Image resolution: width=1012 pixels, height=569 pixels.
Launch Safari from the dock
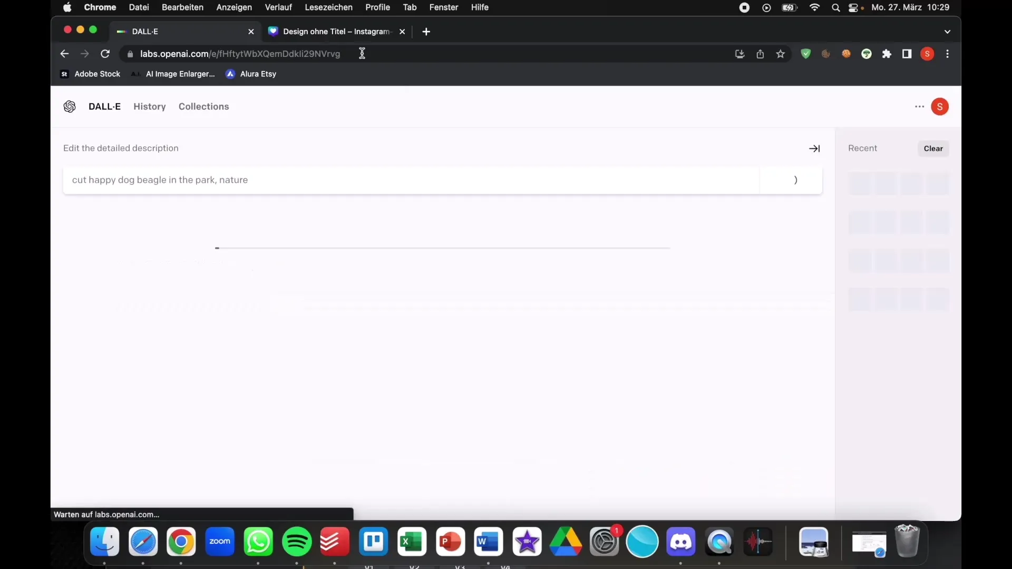click(x=143, y=542)
